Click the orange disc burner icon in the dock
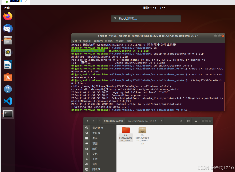Image resolution: width=235 pixels, height=172 pixels. [x=8, y=53]
